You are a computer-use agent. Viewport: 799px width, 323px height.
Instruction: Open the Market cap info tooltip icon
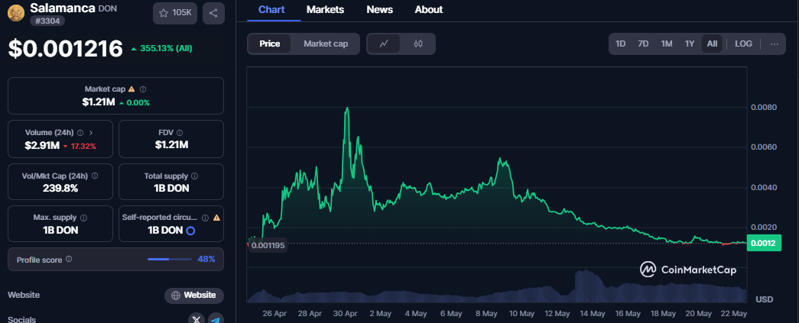143,89
